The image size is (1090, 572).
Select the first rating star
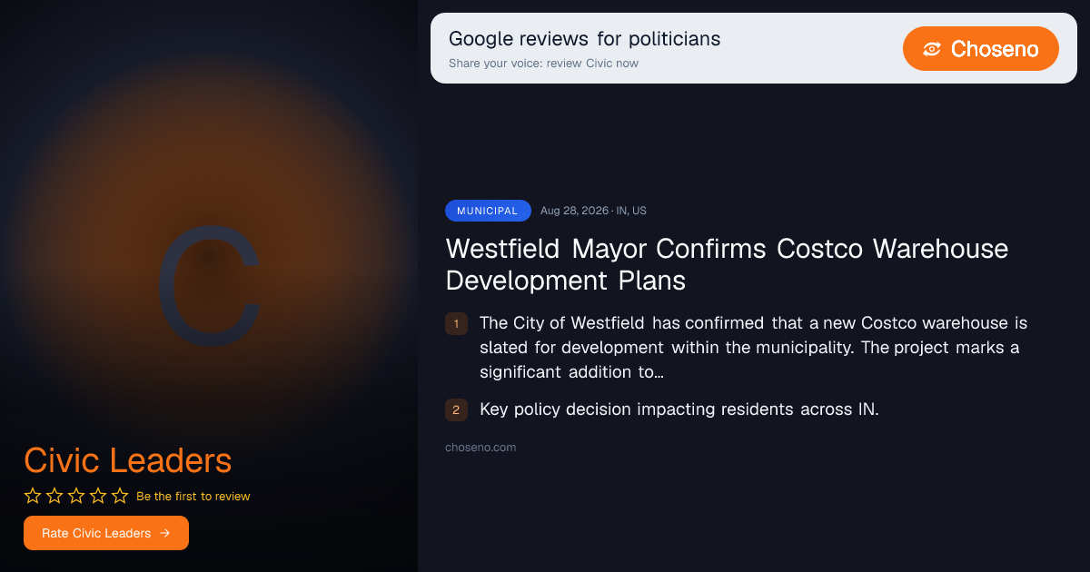click(33, 496)
